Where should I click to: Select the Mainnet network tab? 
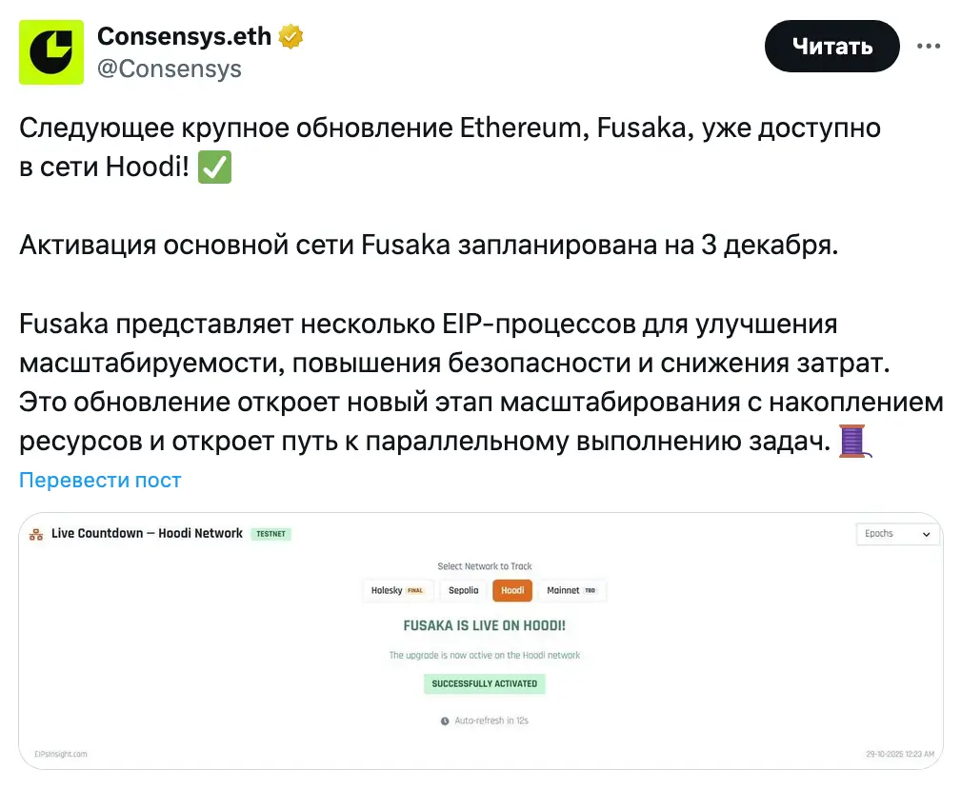coord(571,590)
